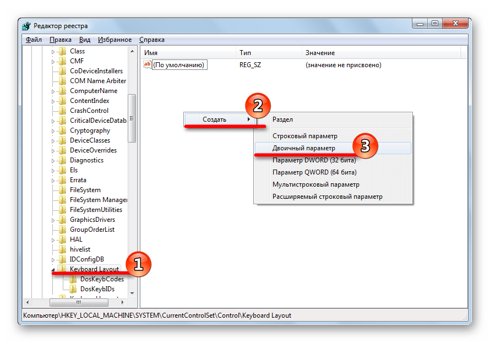Select Параметр DWORD (32 бита) entry
Image resolution: width=490 pixels, height=343 pixels.
pyautogui.click(x=314, y=160)
